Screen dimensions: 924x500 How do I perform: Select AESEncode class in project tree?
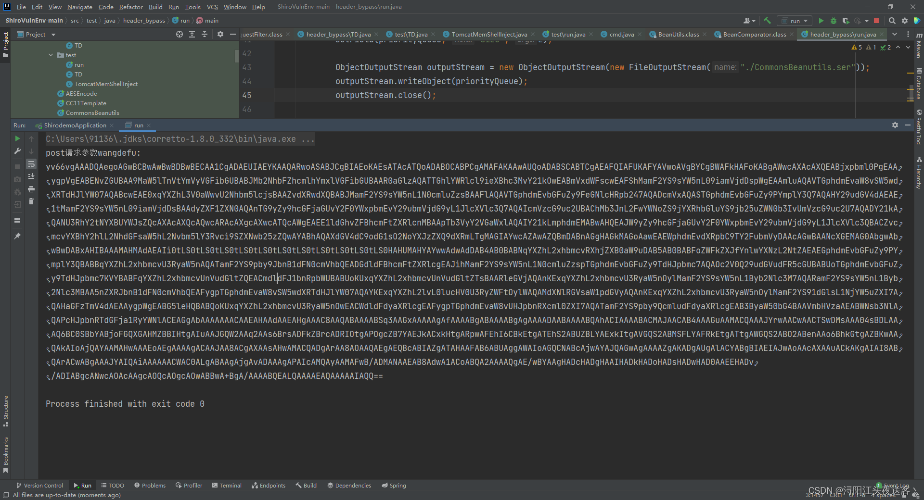point(81,94)
